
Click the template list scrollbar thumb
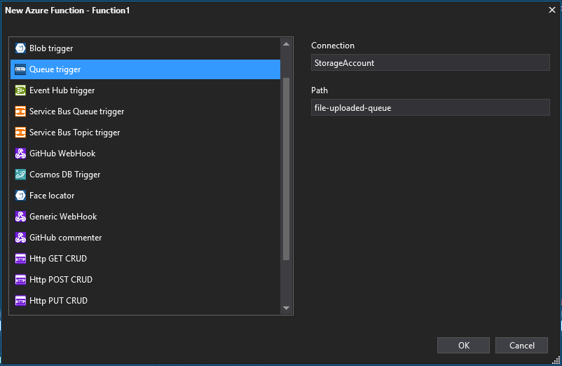click(x=286, y=168)
